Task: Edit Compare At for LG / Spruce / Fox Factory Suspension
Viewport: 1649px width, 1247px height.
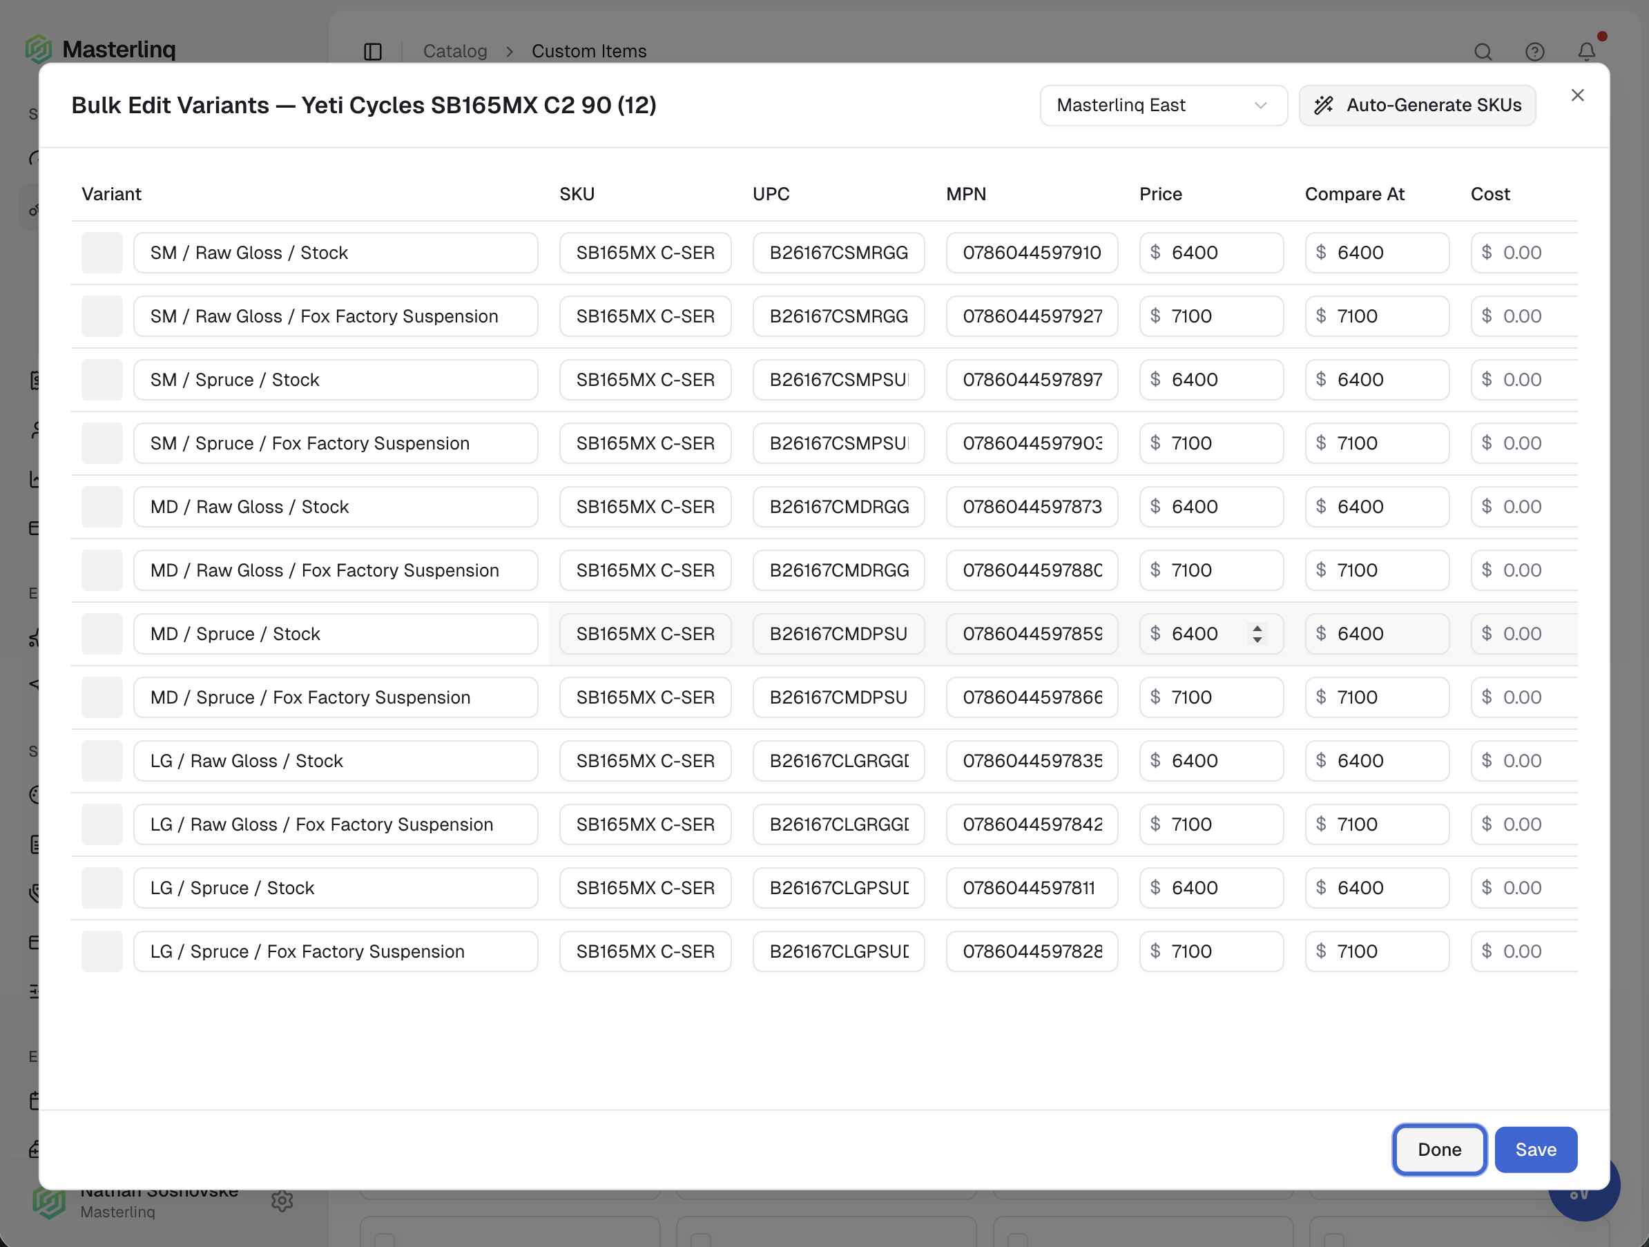Action: pos(1377,951)
